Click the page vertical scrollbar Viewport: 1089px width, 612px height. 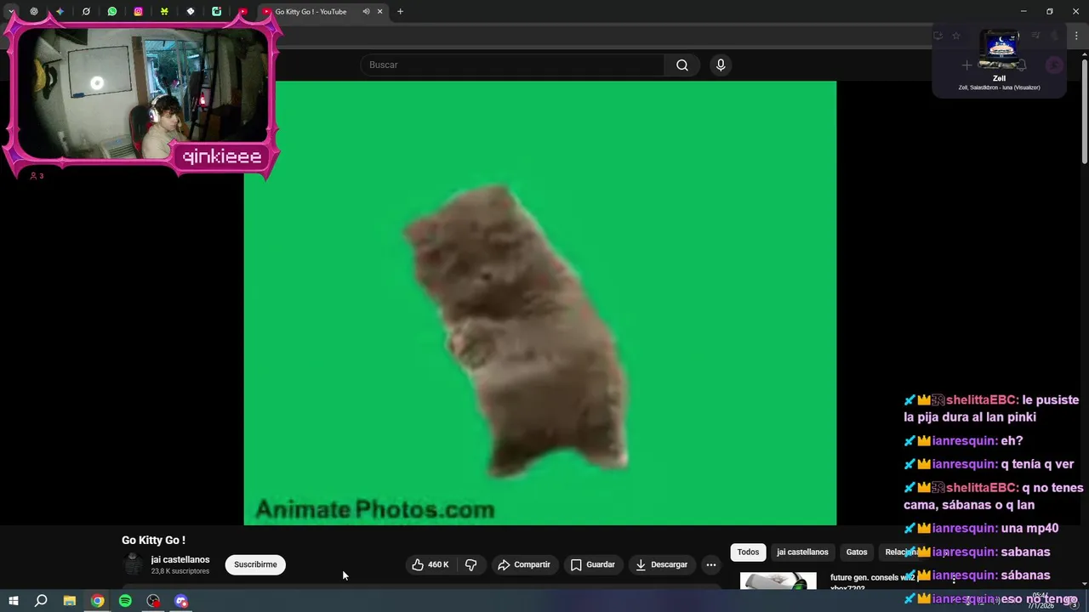point(1085,110)
